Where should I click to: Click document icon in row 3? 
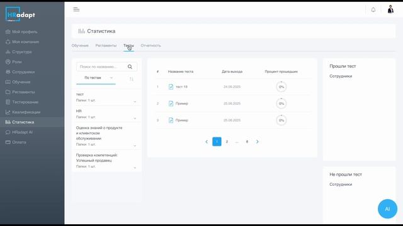click(x=171, y=120)
